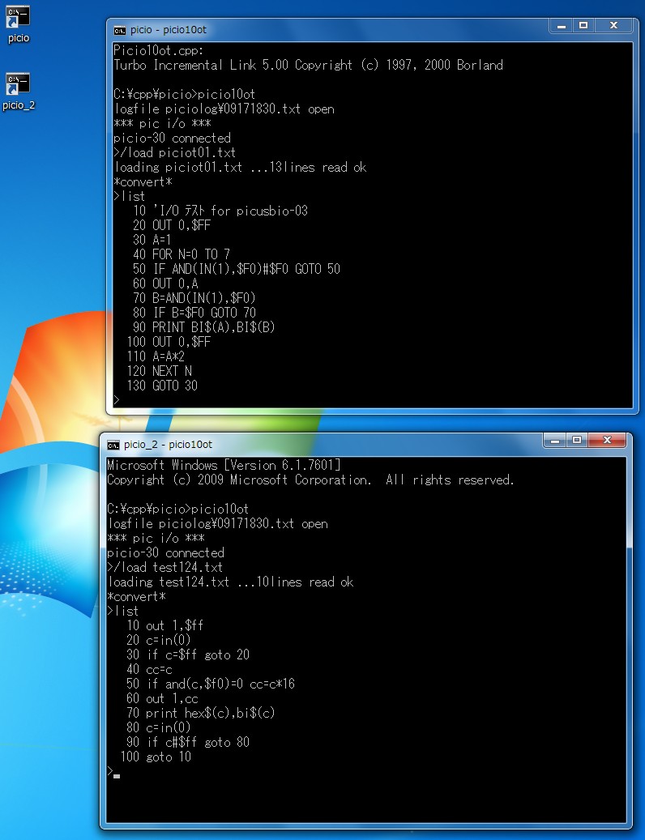The width and height of the screenshot is (645, 840).
Task: Click 'loading piciot01.txt ...13lines read ok'
Action: pyautogui.click(x=240, y=167)
